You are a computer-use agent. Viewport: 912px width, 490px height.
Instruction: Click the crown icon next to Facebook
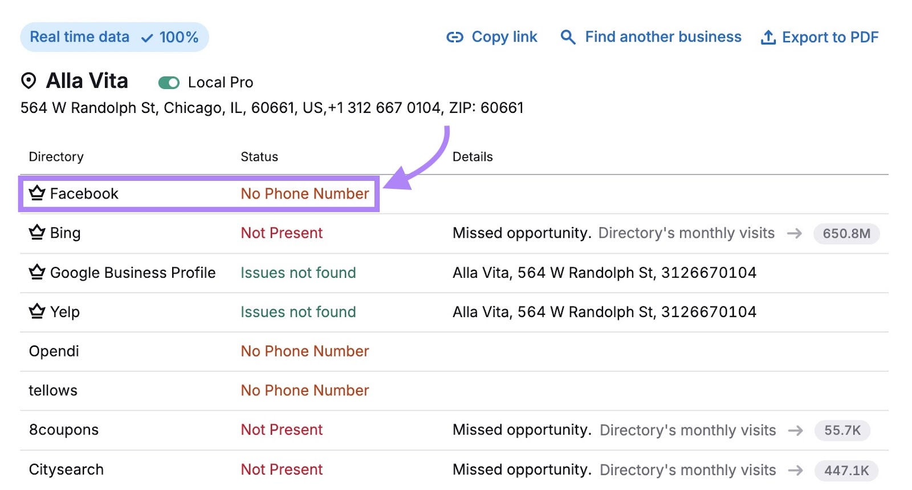tap(37, 193)
